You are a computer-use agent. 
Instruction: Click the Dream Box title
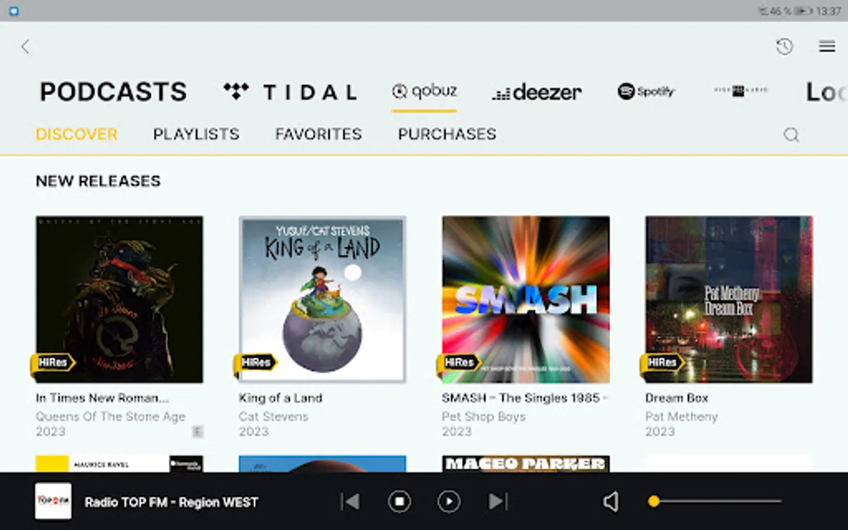[x=677, y=398]
